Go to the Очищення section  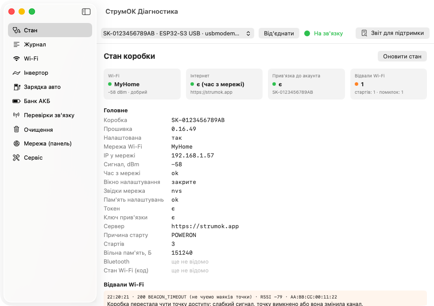50,130
